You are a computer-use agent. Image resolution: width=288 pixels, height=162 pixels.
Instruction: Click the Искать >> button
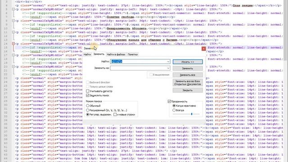click(188, 62)
